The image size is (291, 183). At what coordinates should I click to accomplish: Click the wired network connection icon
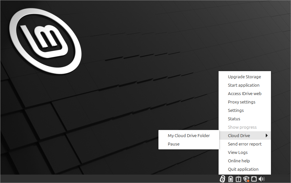tap(254, 179)
